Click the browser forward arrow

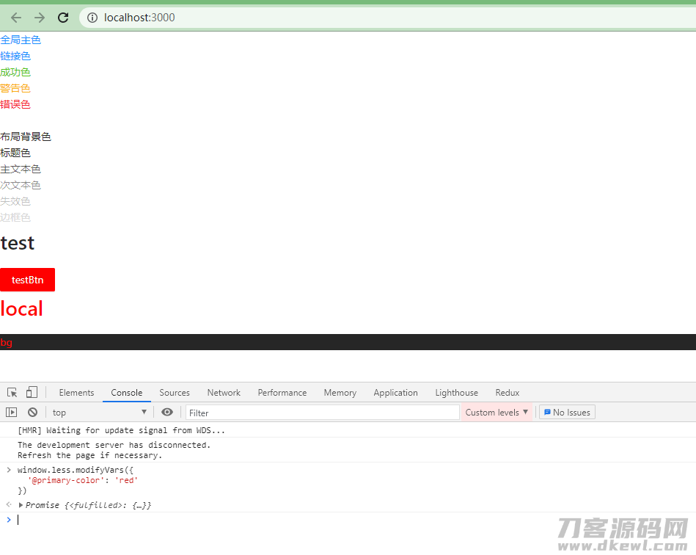pos(40,18)
